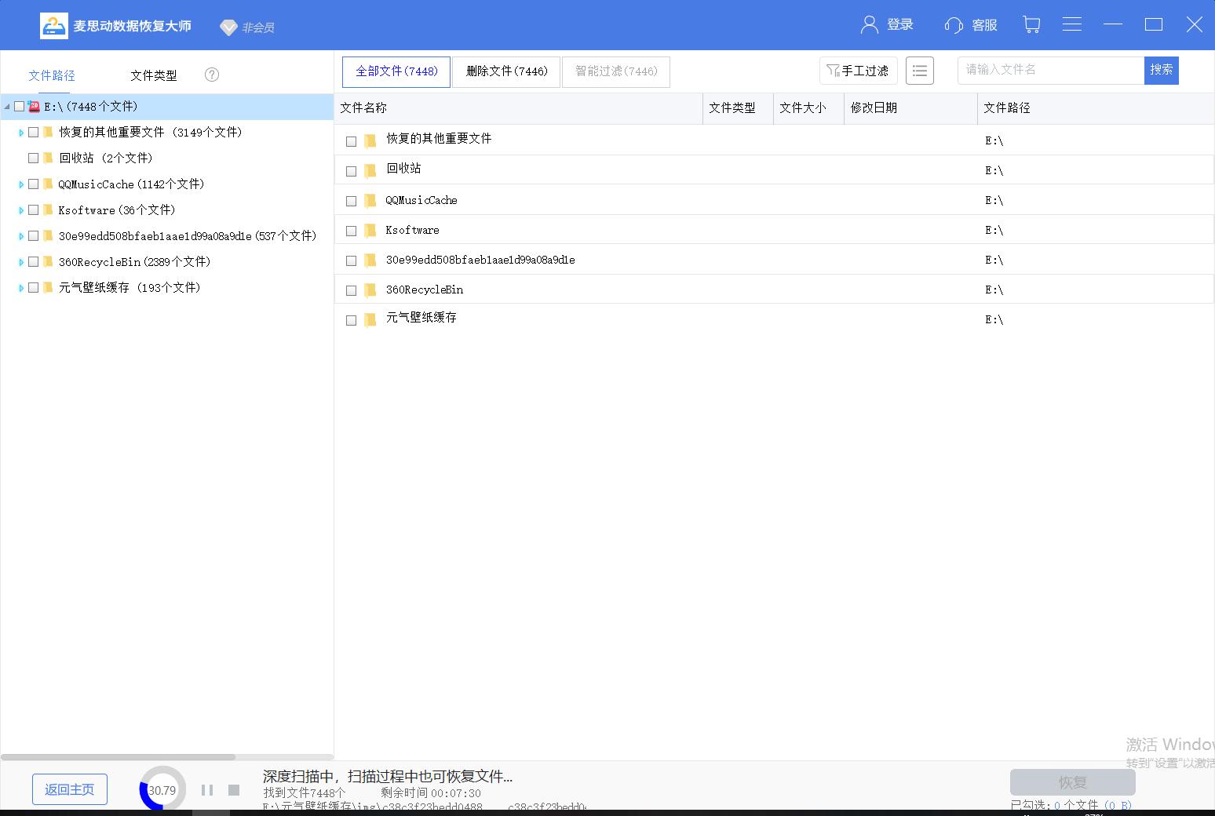The width and height of the screenshot is (1215, 816).
Task: Pause the deep scan progress
Action: coord(207,790)
